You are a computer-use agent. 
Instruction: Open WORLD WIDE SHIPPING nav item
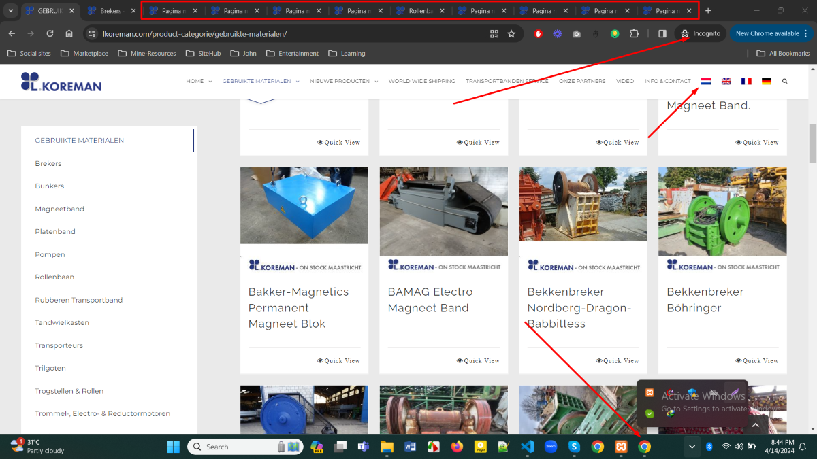pyautogui.click(x=422, y=81)
